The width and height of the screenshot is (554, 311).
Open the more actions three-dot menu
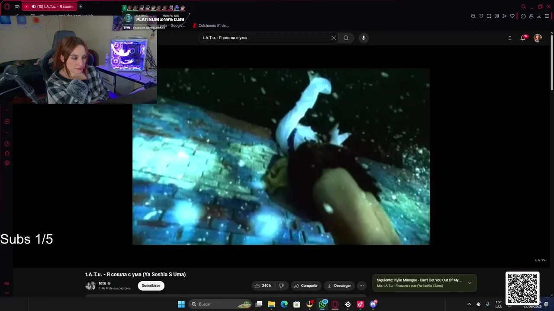361,286
